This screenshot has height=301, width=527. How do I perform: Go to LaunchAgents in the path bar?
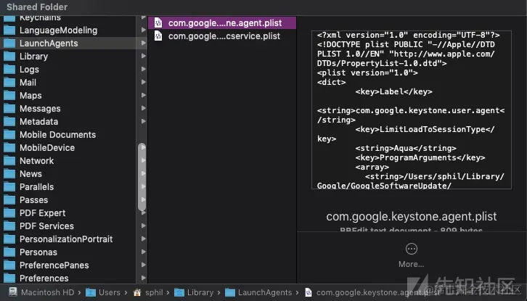pos(258,292)
